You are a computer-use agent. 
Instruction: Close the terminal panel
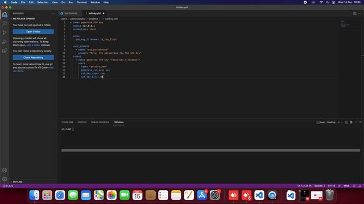360,122
